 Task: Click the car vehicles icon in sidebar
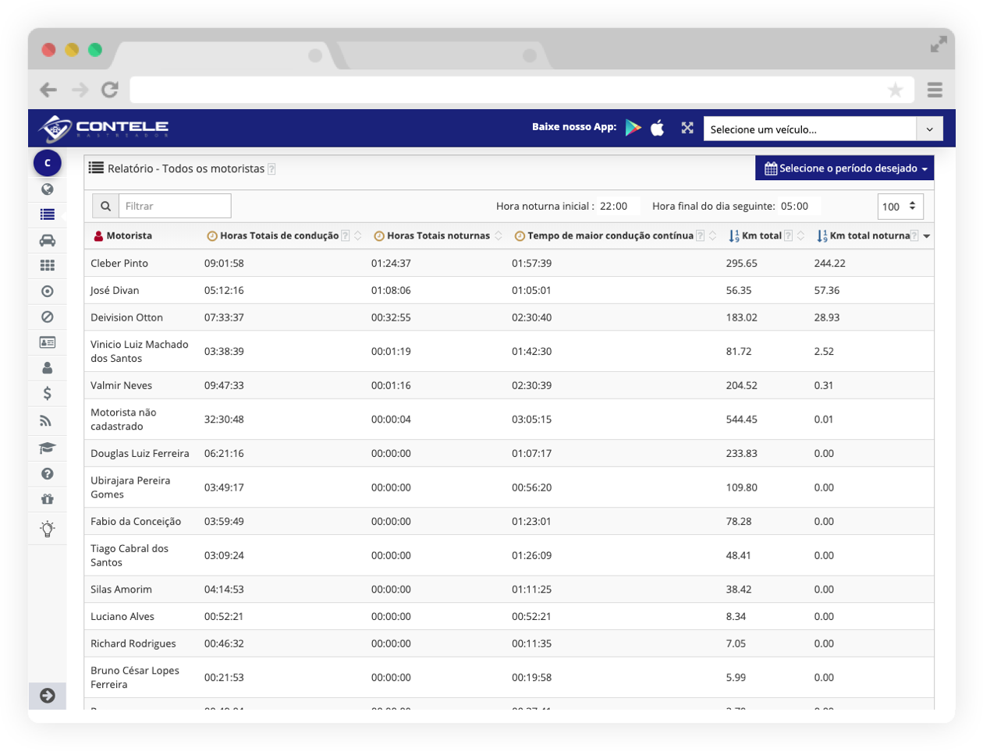click(x=48, y=240)
